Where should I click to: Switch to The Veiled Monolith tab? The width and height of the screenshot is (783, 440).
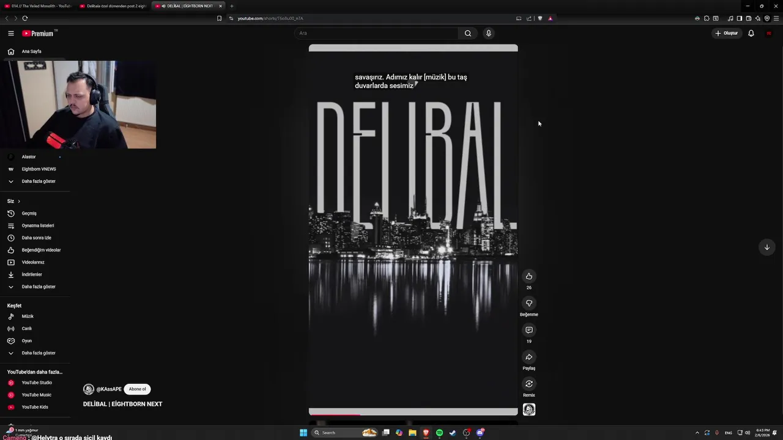(x=38, y=6)
